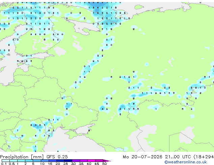Select the 30–35 mm purple legend swatch
This screenshot has width=214, height=165.
tap(76, 161)
